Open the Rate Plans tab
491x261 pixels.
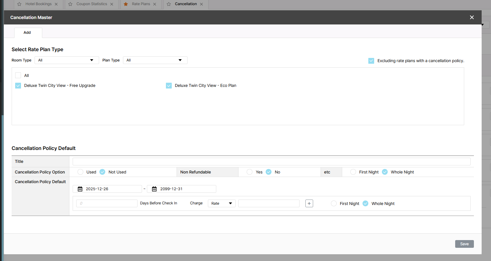pyautogui.click(x=141, y=4)
